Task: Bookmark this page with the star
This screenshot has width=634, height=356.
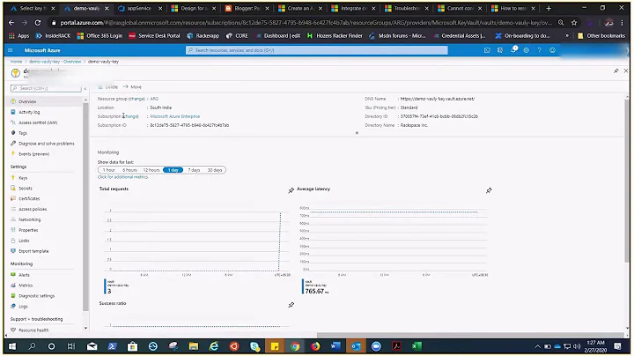Action: [574, 23]
